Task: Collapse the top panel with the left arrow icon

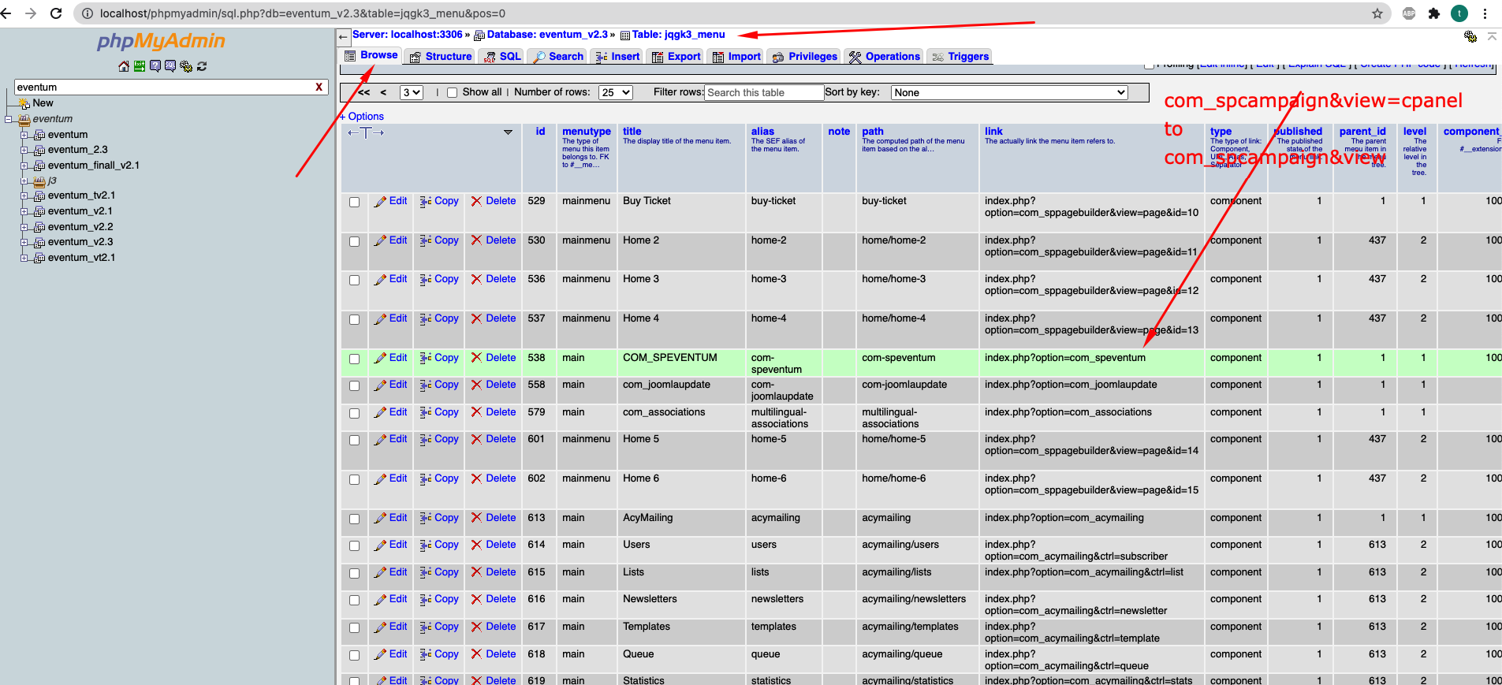Action: [x=343, y=36]
